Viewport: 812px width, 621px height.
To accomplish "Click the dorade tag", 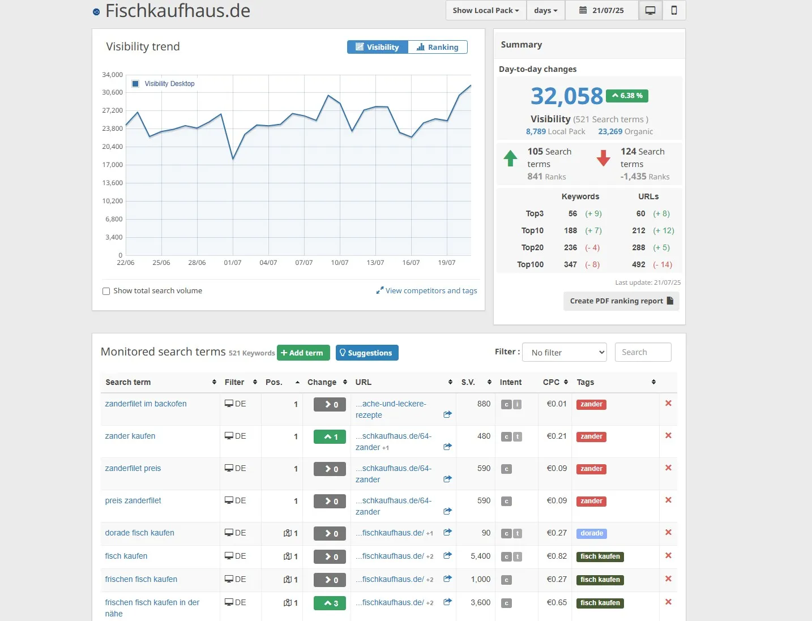I will point(592,533).
